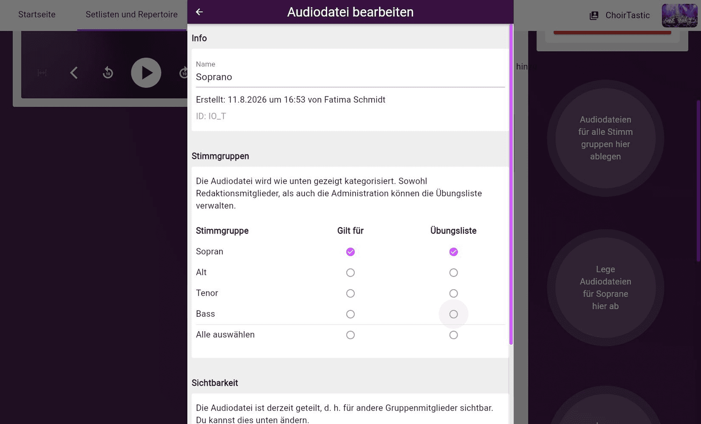
Task: Rewind audio by 10 seconds
Action: [x=108, y=73]
